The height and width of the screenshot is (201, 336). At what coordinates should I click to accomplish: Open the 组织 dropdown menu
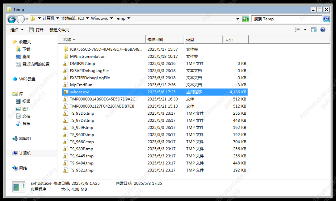click(x=17, y=30)
